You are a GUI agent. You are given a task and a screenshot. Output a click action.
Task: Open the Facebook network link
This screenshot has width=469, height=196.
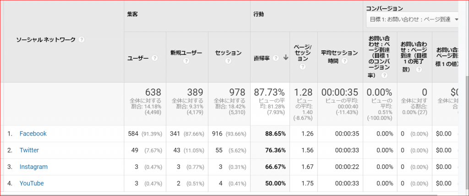coord(33,133)
